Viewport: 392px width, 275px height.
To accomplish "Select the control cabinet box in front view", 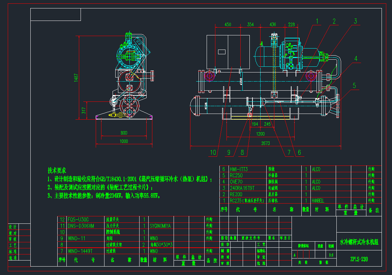I will tap(228, 52).
